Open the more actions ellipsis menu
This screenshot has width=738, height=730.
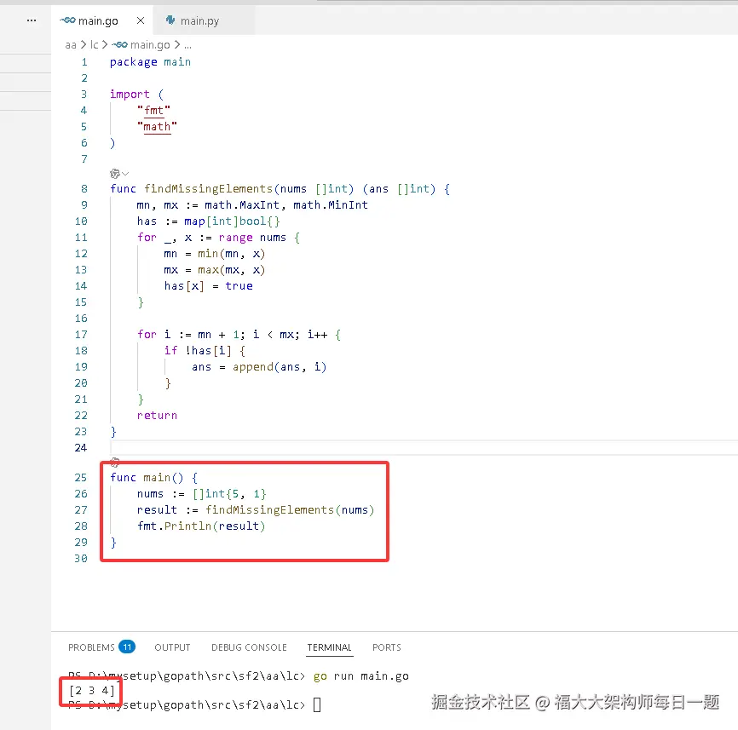pyautogui.click(x=32, y=20)
